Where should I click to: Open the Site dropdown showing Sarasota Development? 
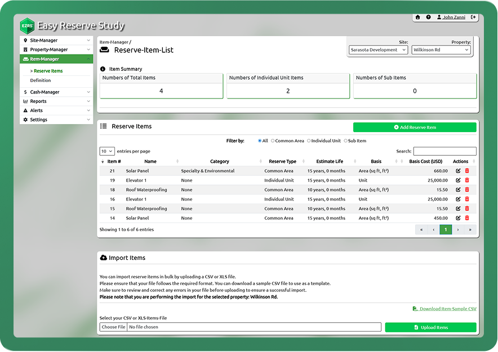[378, 50]
